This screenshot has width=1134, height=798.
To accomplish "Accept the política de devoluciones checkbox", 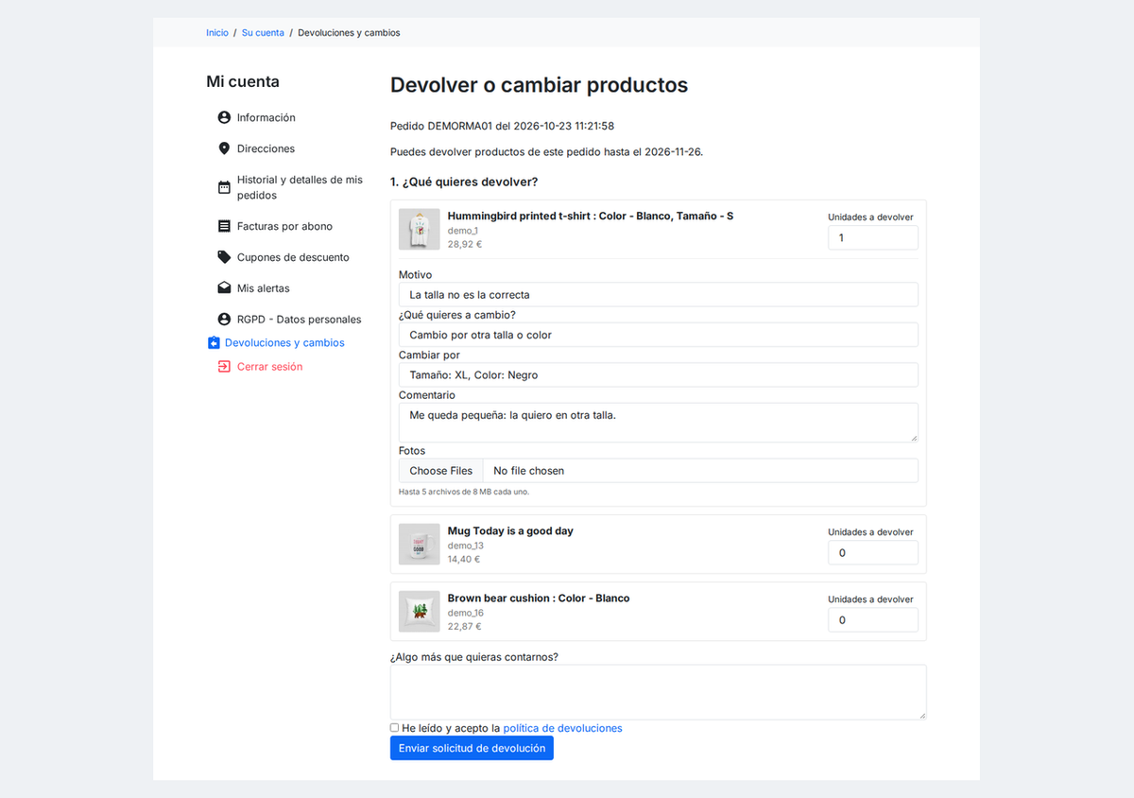I will coord(395,727).
